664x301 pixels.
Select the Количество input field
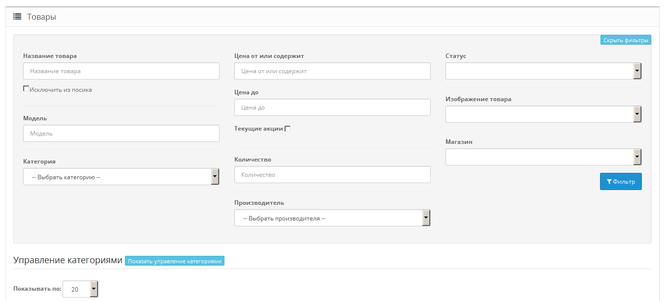coord(332,175)
